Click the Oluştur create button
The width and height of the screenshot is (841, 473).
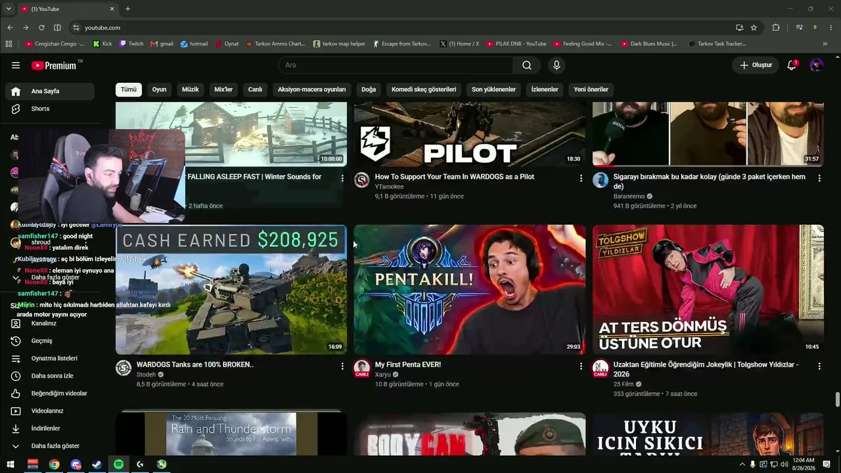tap(756, 65)
